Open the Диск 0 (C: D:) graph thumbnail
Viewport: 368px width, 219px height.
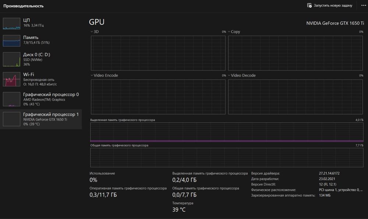(x=11, y=59)
